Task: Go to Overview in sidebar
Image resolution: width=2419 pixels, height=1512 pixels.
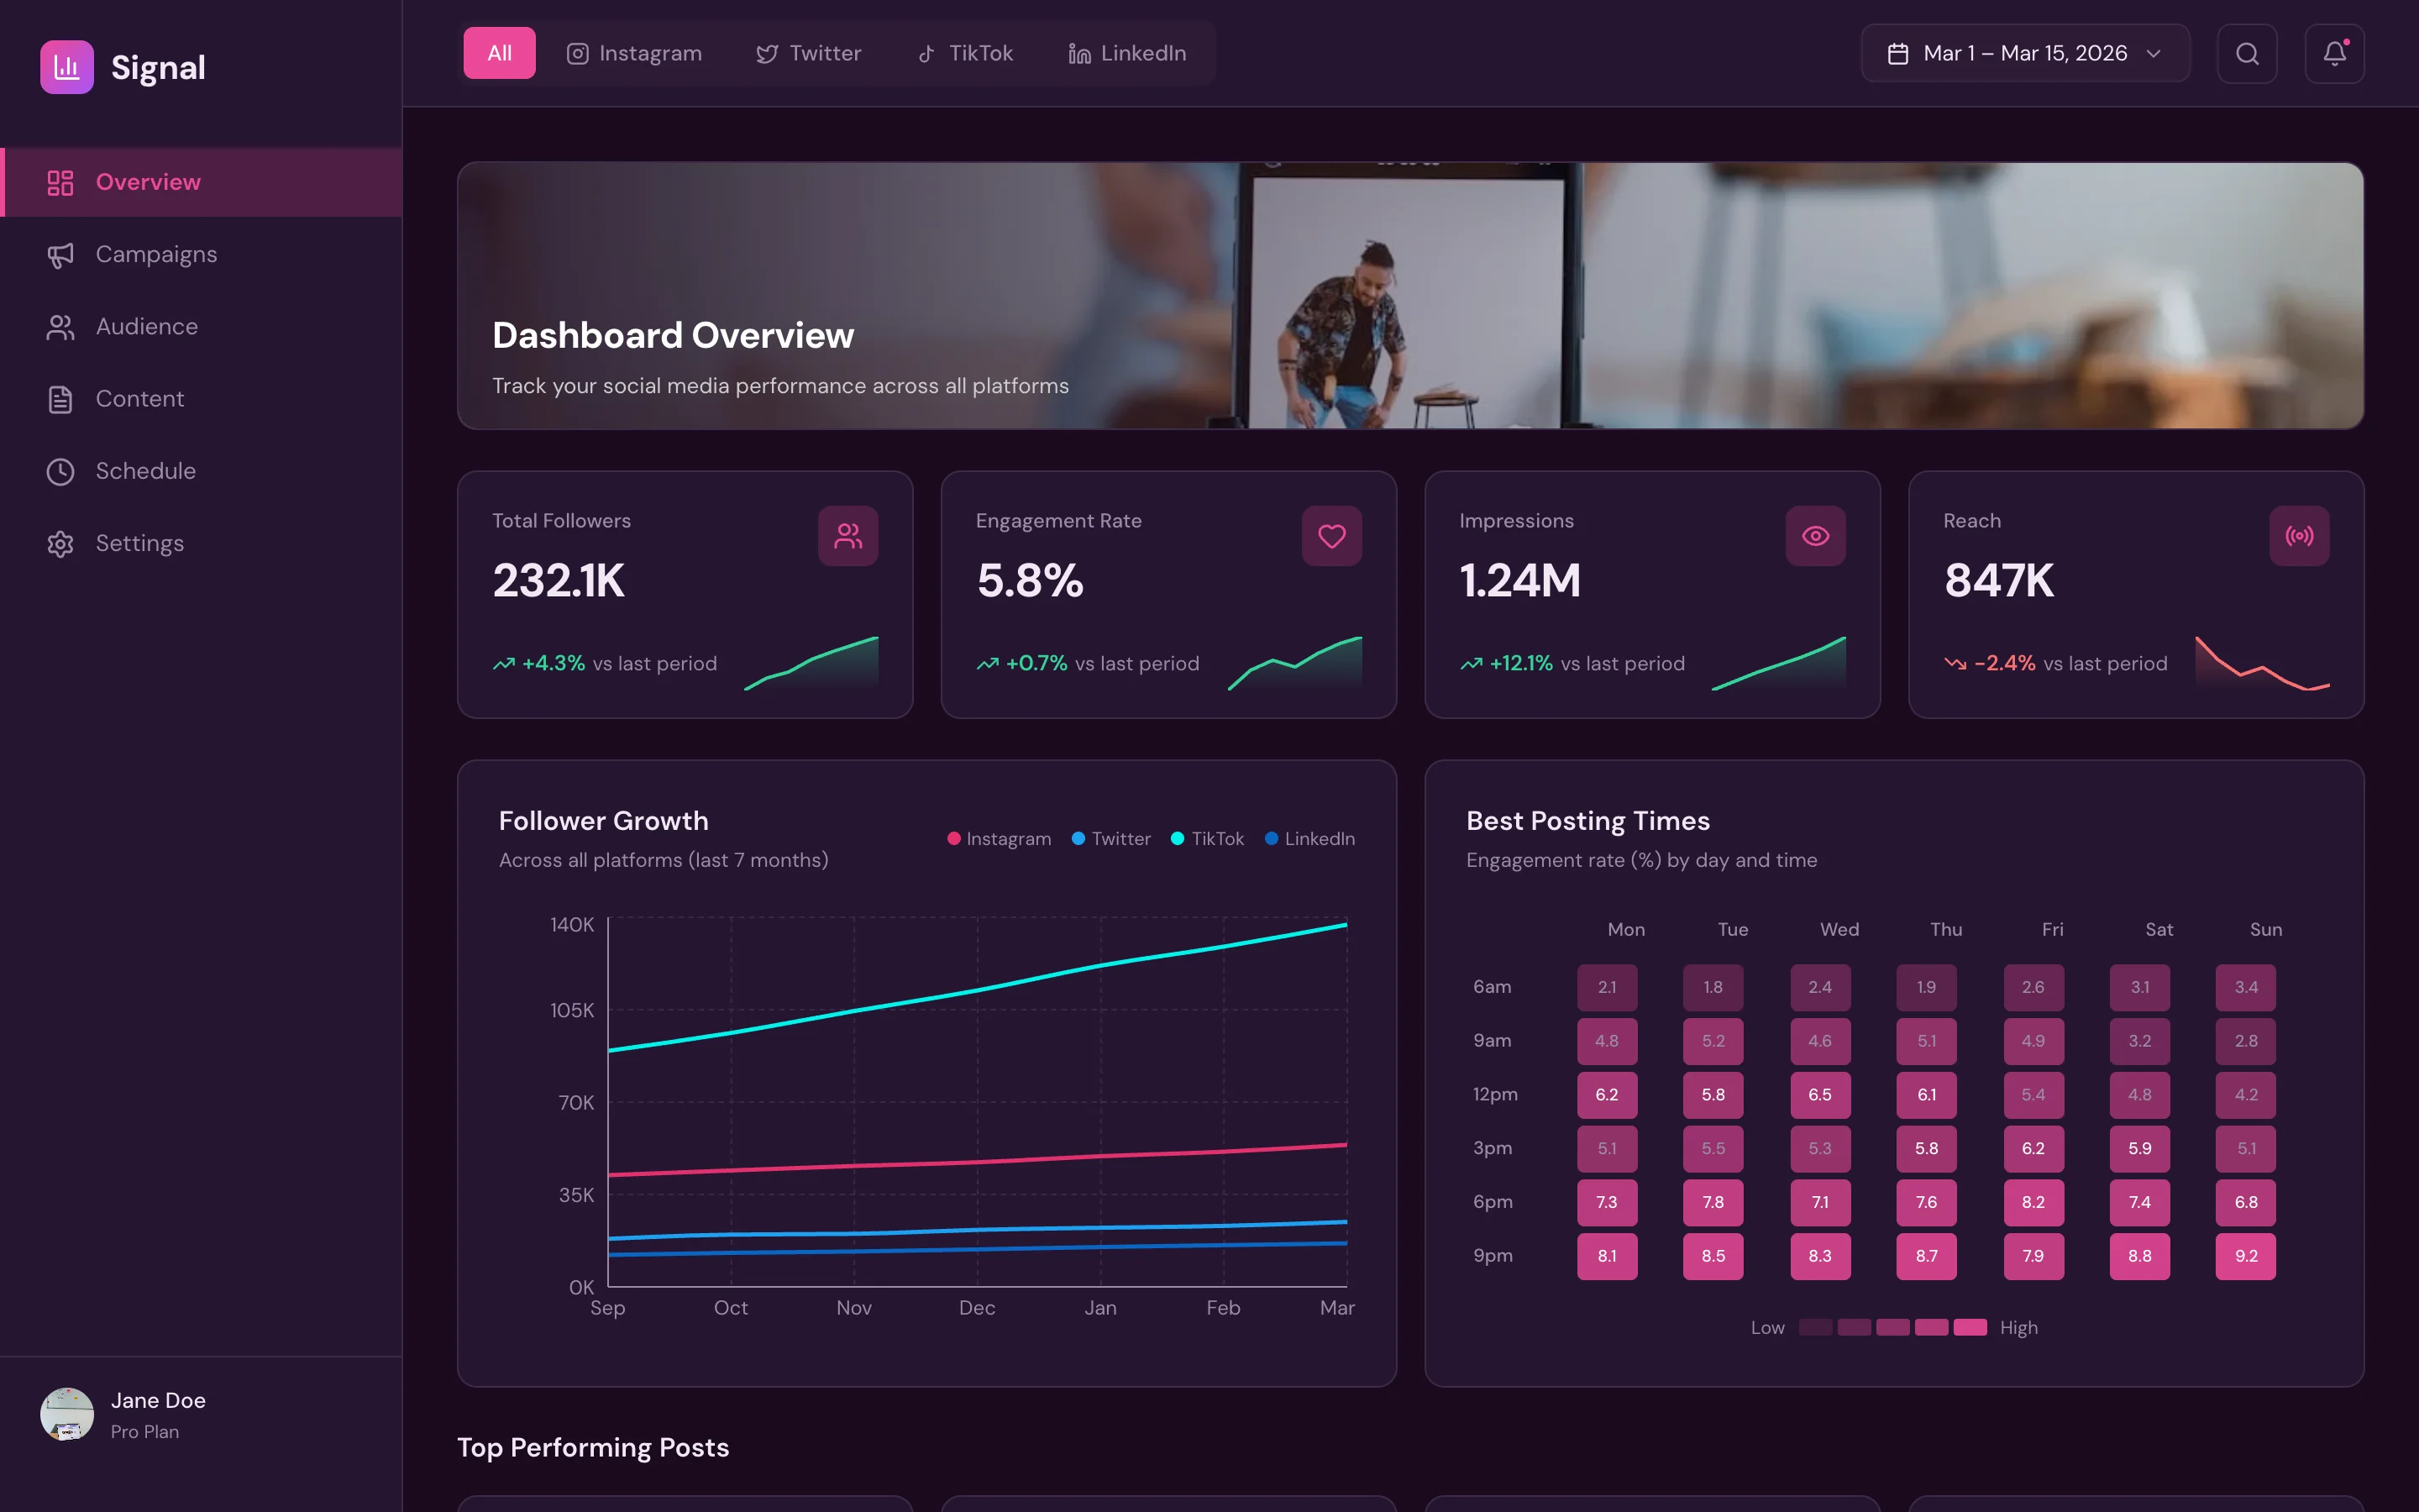Action: coord(201,182)
